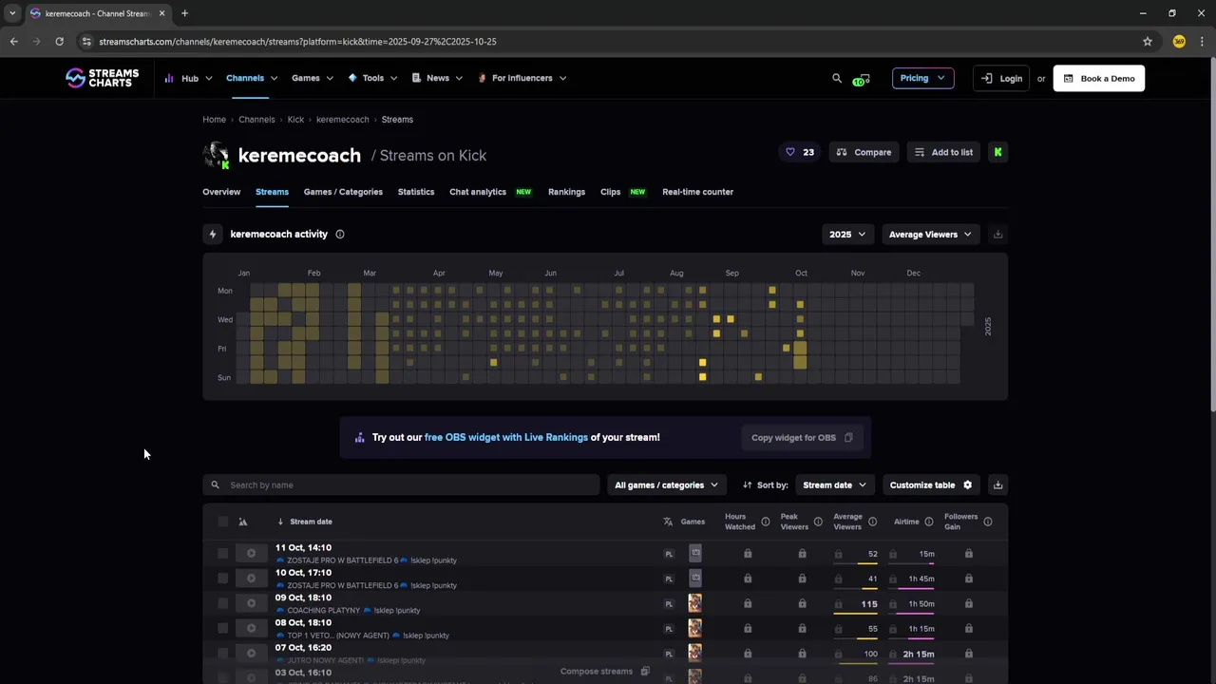
Task: Open the site search magnifier icon
Action: (x=837, y=78)
